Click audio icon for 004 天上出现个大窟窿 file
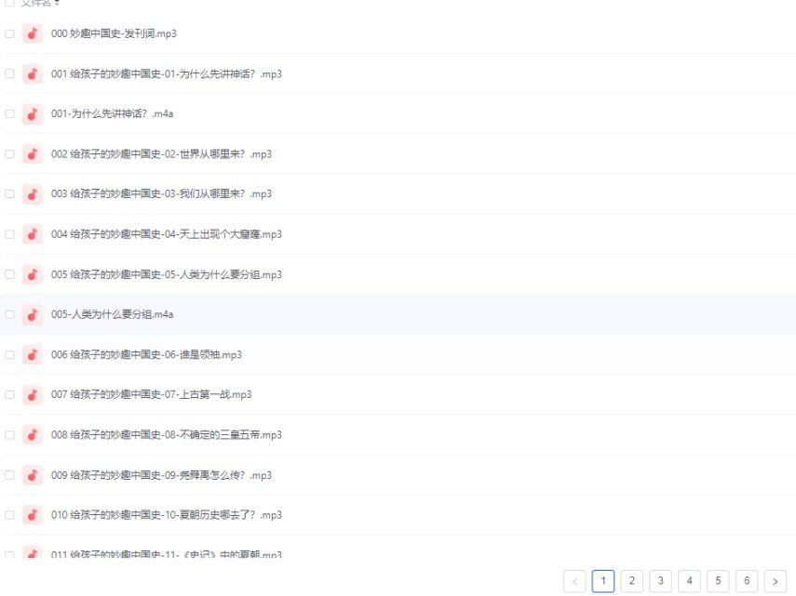Image resolution: width=796 pixels, height=596 pixels. (33, 234)
